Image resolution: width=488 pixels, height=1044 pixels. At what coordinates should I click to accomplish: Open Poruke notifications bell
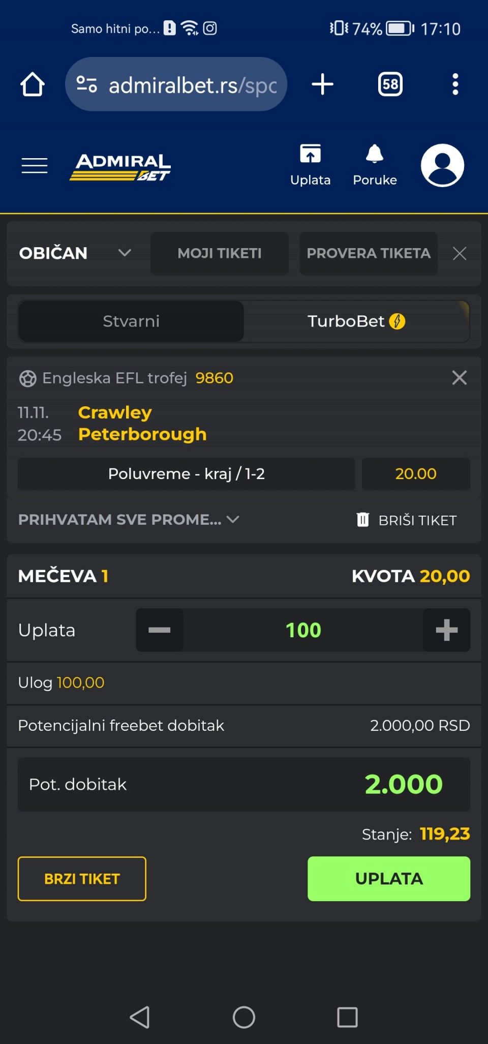coord(375,165)
